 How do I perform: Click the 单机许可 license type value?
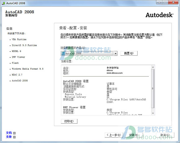click(x=112, y=89)
